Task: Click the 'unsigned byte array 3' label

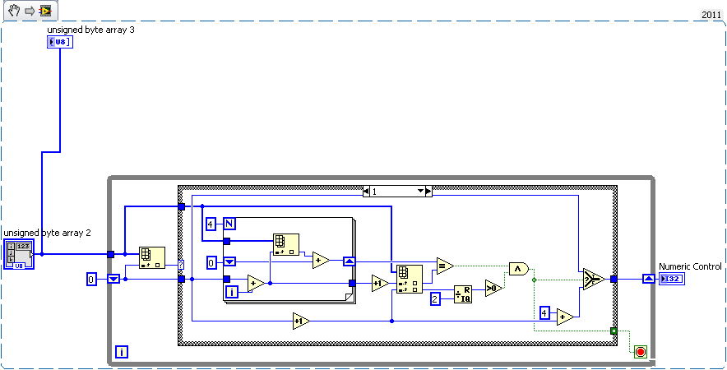Action: coord(90,30)
